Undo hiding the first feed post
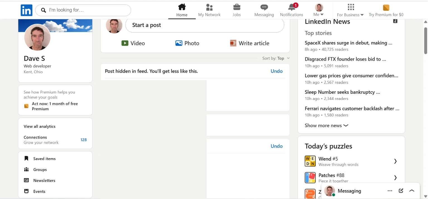428x199 pixels. (277, 71)
